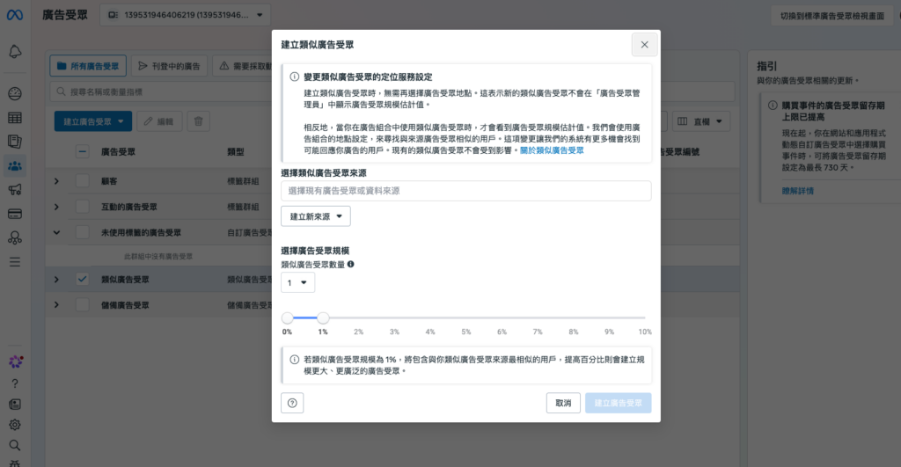Click the slider track at 5%
This screenshot has height=467, width=901.
pos(466,317)
